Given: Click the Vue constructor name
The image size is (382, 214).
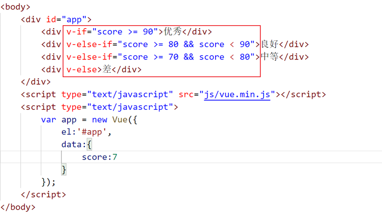Looking at the screenshot, I should point(120,120).
